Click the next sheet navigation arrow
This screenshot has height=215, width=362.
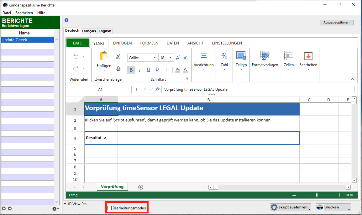point(84,187)
